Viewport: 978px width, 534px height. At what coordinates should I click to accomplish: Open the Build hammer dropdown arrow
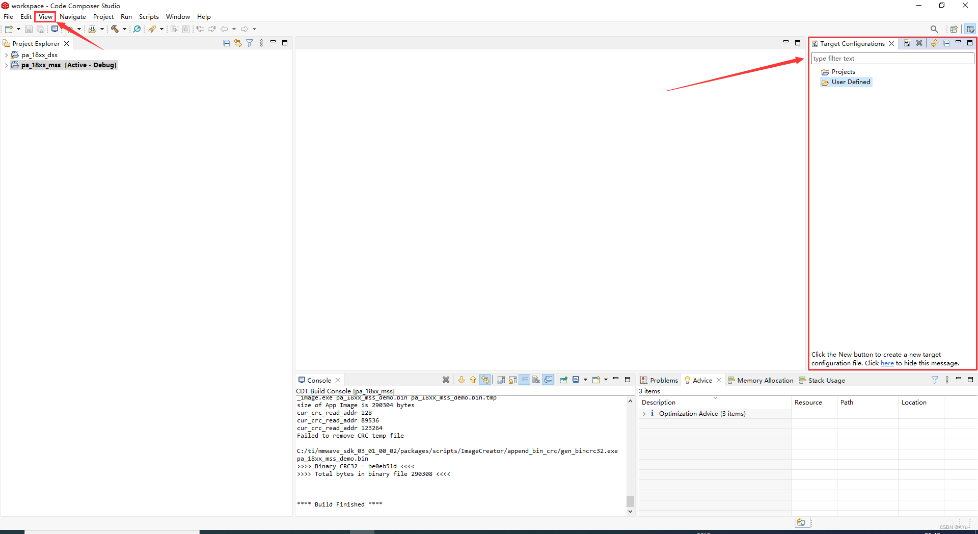(124, 29)
